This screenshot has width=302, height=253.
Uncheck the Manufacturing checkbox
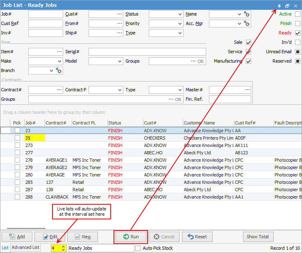pos(248,61)
